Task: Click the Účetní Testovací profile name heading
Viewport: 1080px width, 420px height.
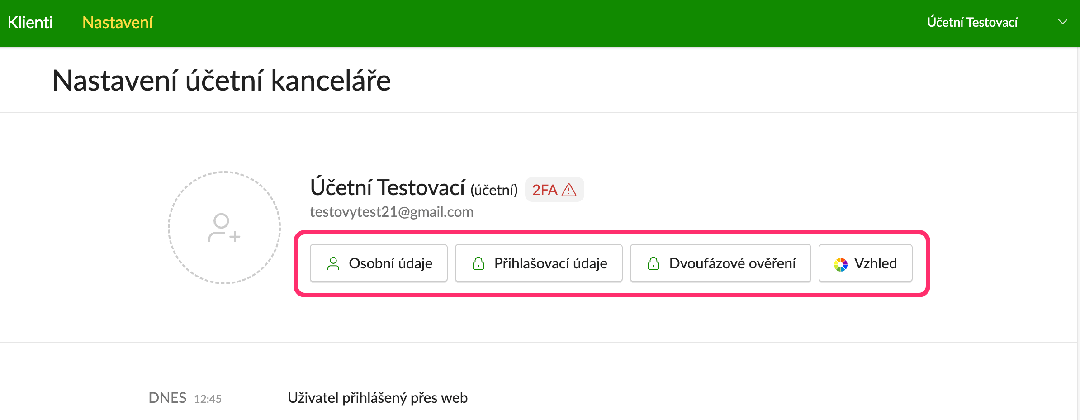Action: [x=388, y=187]
